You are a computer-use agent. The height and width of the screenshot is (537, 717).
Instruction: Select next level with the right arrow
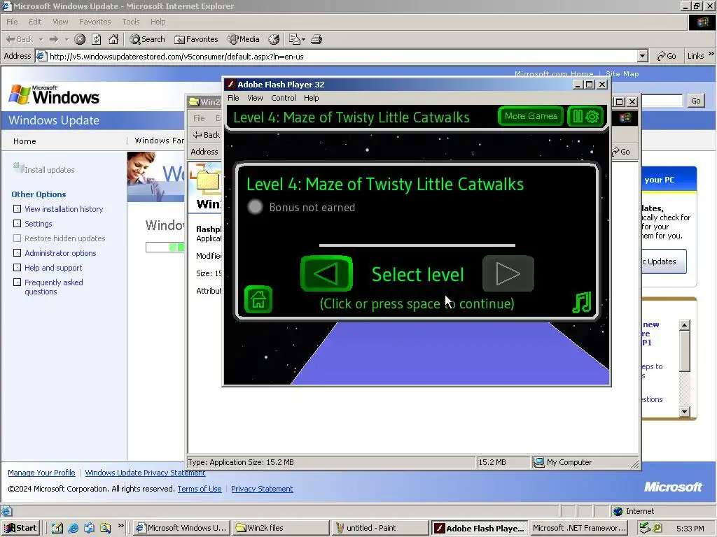click(508, 273)
